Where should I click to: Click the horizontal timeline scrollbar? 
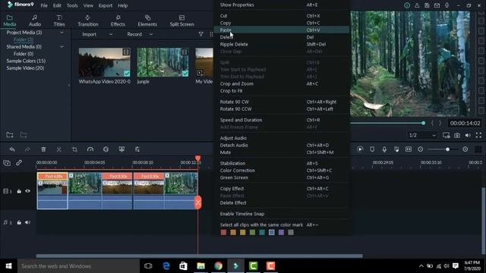[x=199, y=256]
